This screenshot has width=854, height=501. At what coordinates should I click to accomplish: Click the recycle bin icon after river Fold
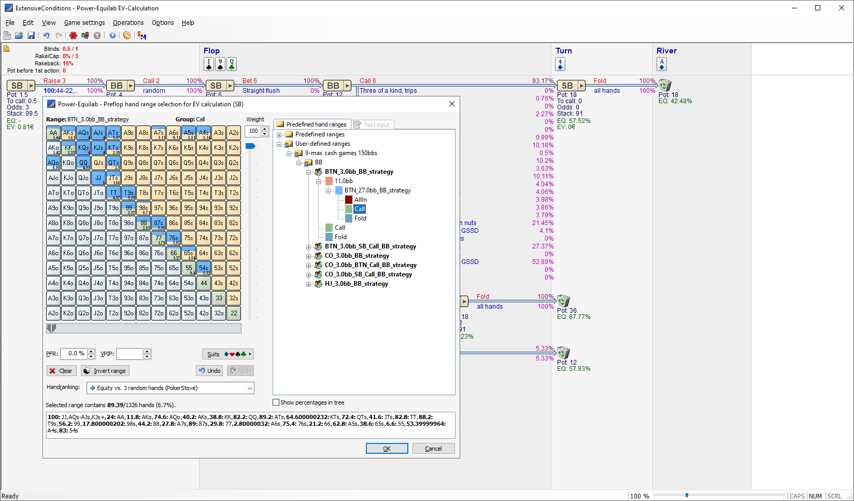[665, 85]
